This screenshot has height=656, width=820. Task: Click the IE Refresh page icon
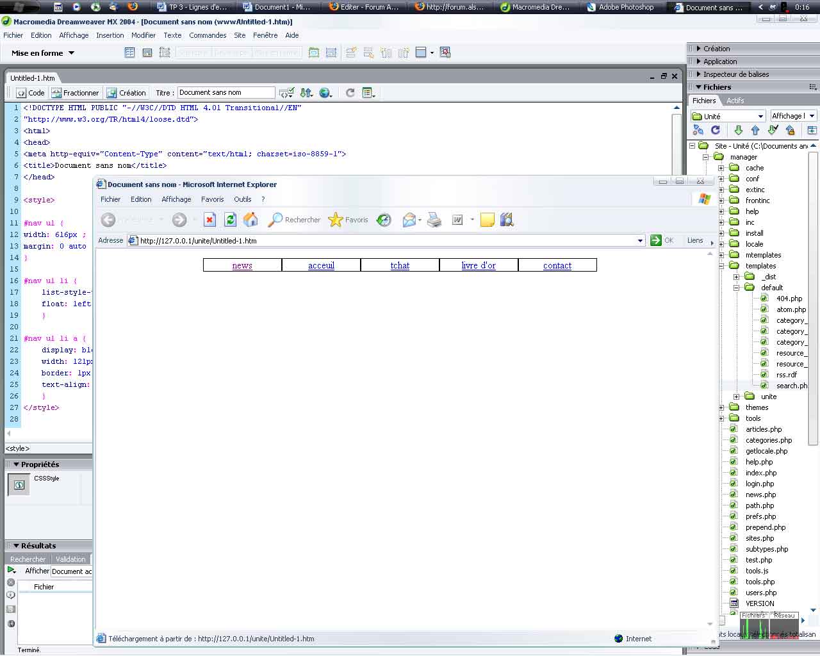pyautogui.click(x=230, y=220)
